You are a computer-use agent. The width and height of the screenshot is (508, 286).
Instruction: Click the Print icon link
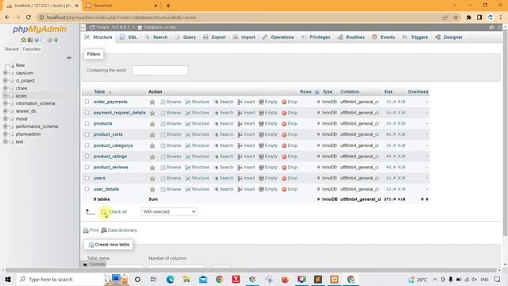tap(90, 230)
